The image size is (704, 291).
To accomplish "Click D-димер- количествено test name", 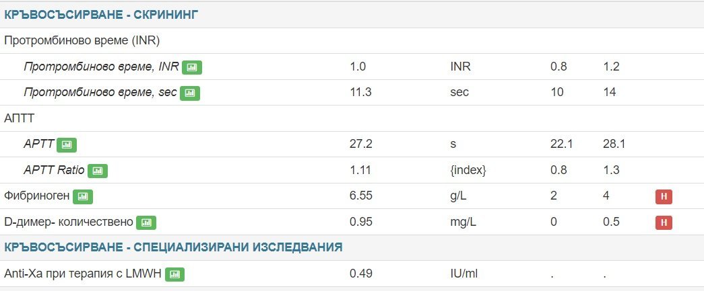I will pyautogui.click(x=69, y=222).
